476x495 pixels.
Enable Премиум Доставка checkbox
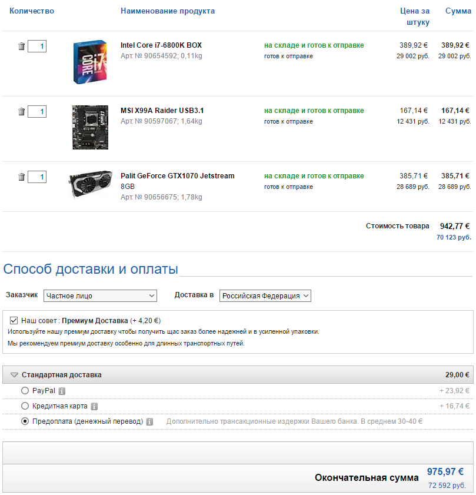pos(14,320)
